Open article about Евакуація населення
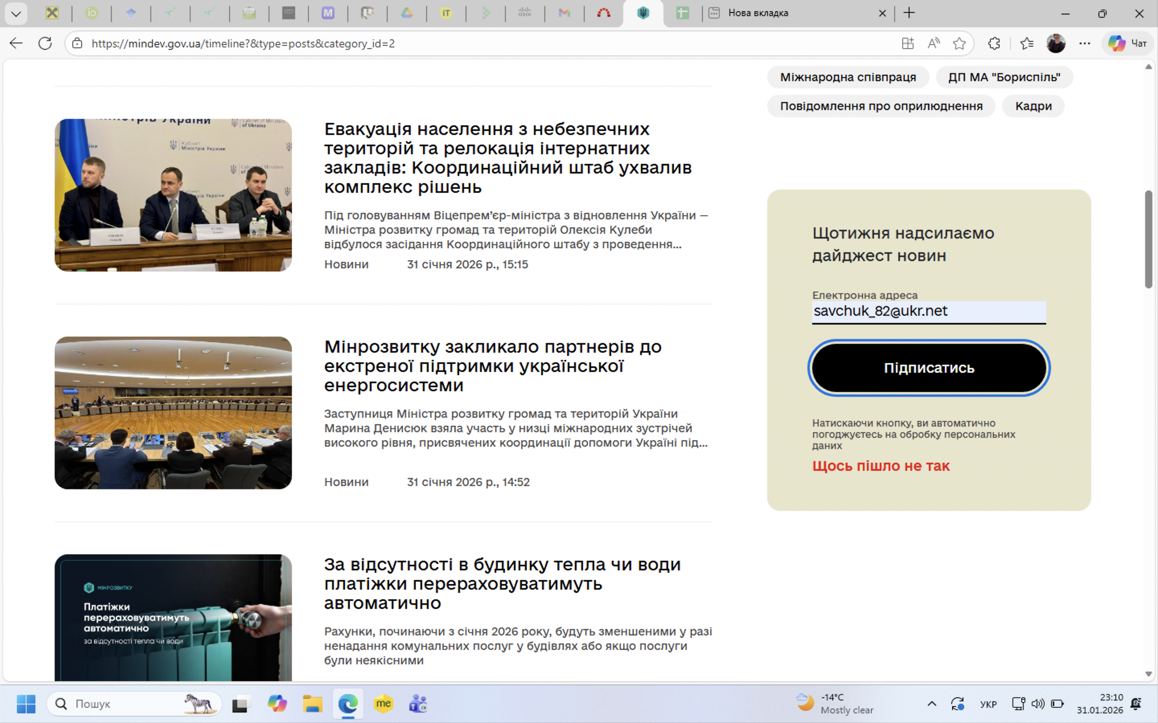This screenshot has width=1158, height=723. pos(507,158)
